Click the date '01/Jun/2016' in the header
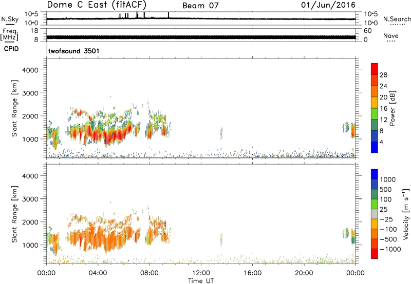Viewport: 411px width, 284px height. [x=328, y=5]
